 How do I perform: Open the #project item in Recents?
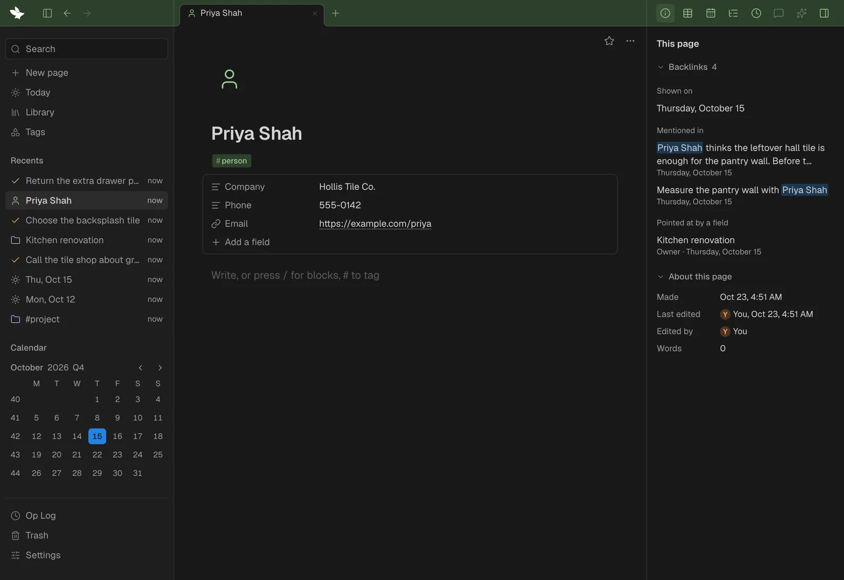coord(87,319)
